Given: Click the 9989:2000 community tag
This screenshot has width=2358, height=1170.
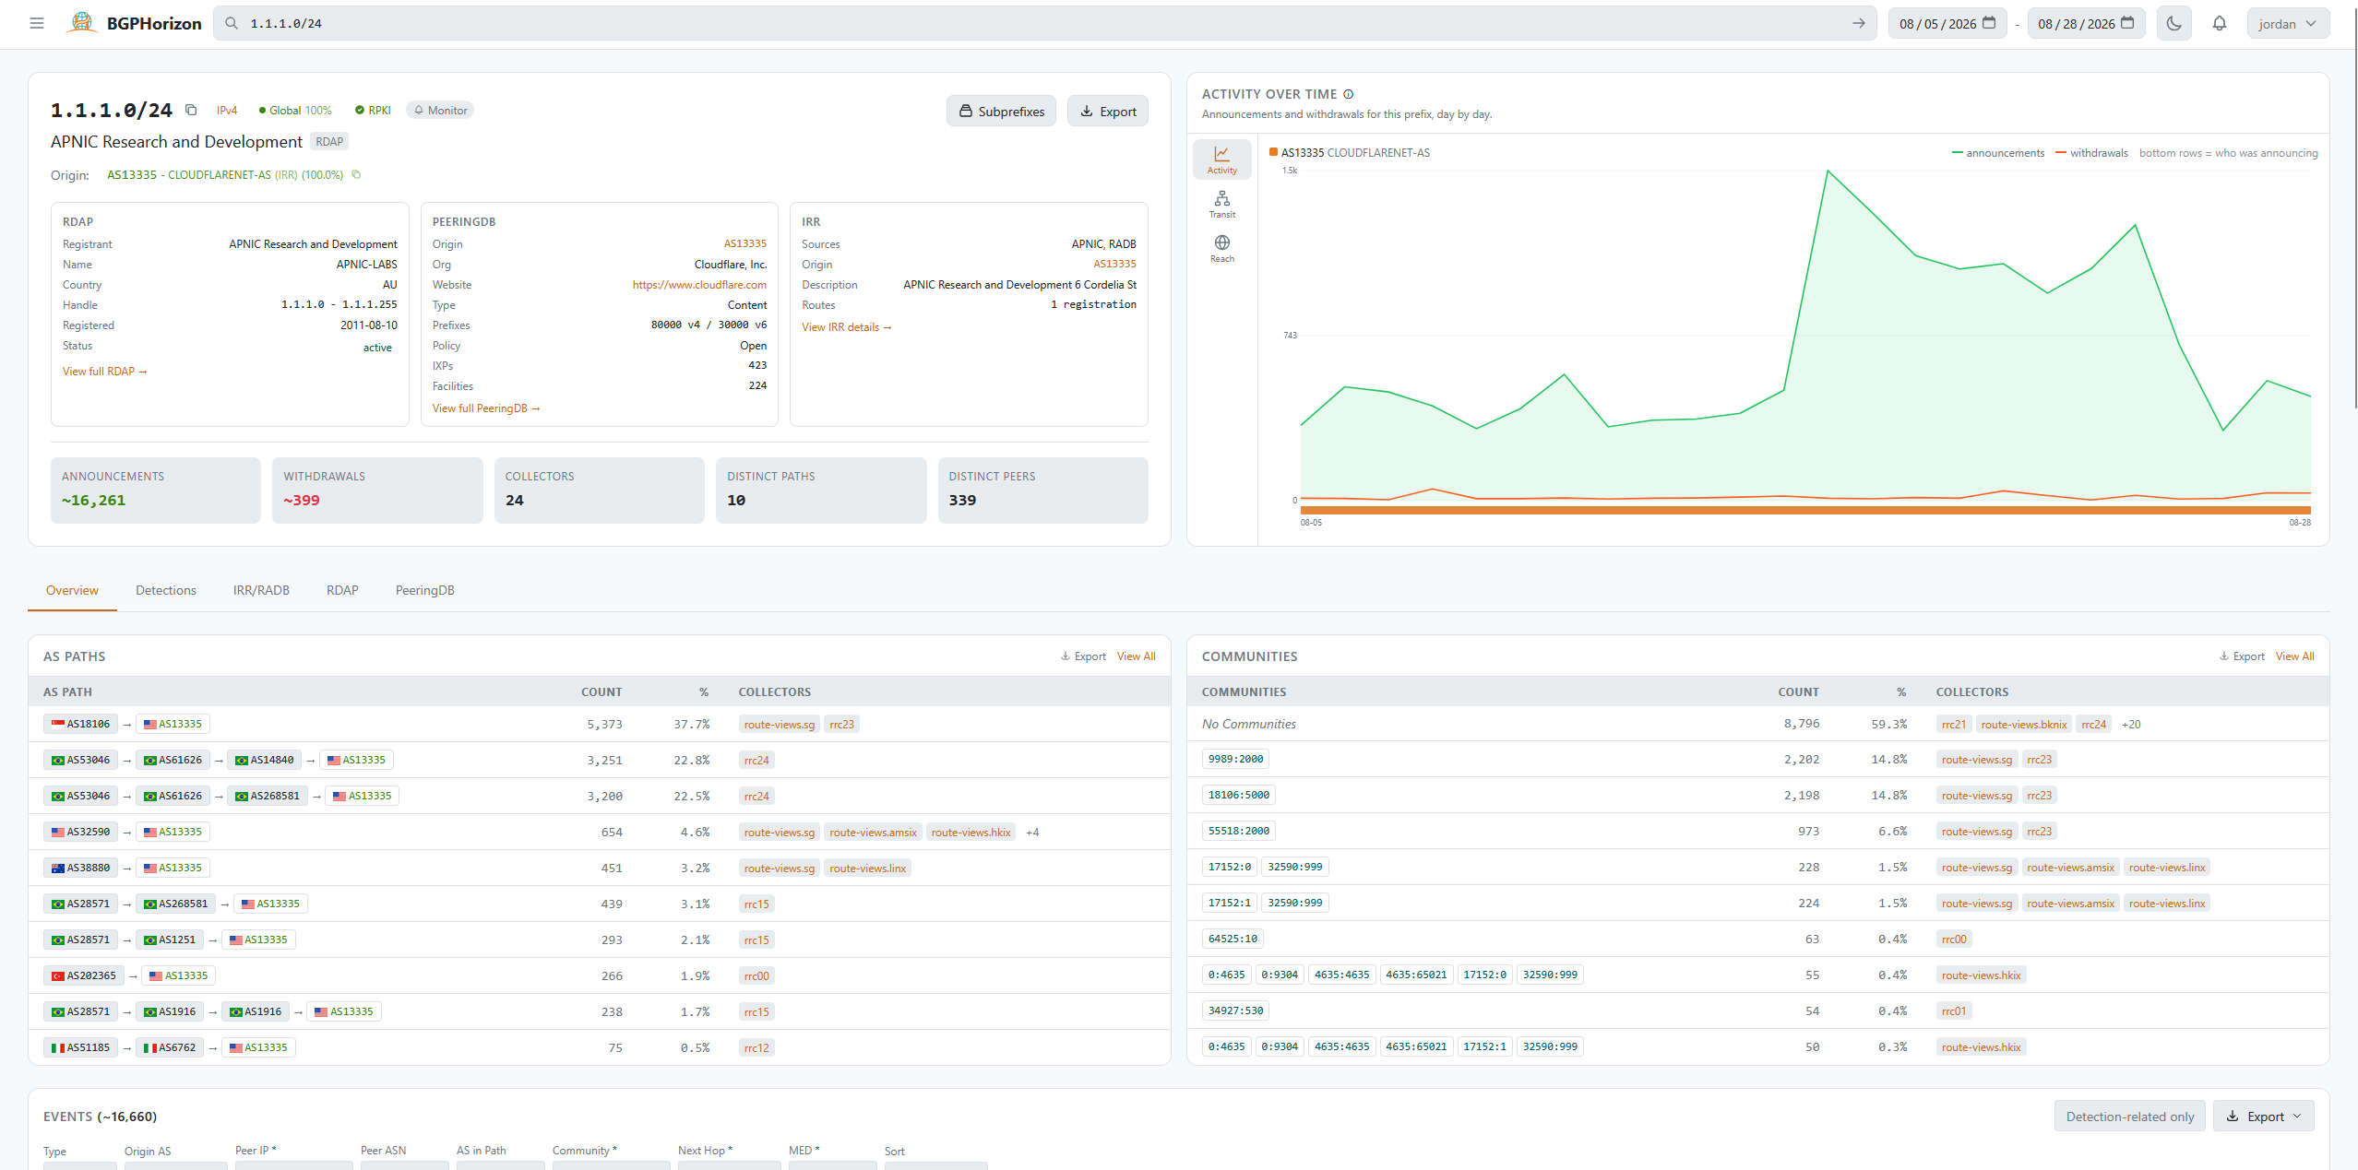Looking at the screenshot, I should tap(1235, 759).
